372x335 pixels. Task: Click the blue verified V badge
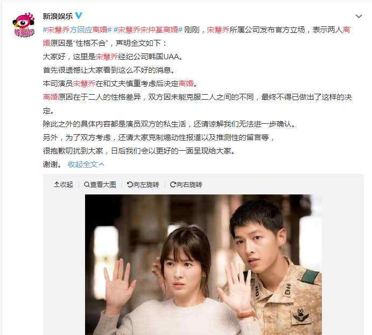79,16
